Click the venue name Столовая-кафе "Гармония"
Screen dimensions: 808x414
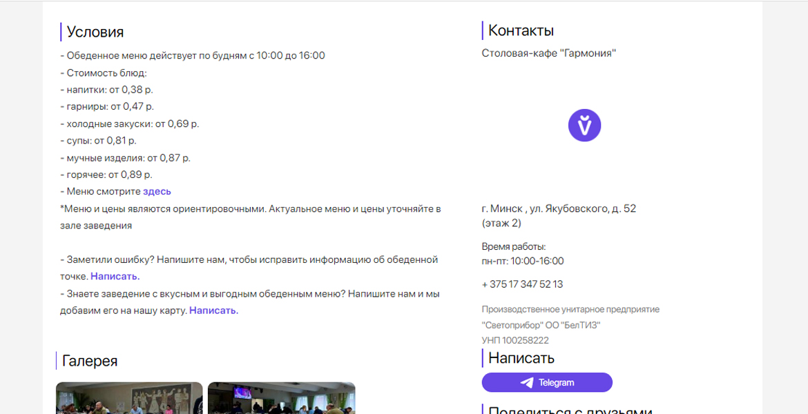[x=549, y=53]
